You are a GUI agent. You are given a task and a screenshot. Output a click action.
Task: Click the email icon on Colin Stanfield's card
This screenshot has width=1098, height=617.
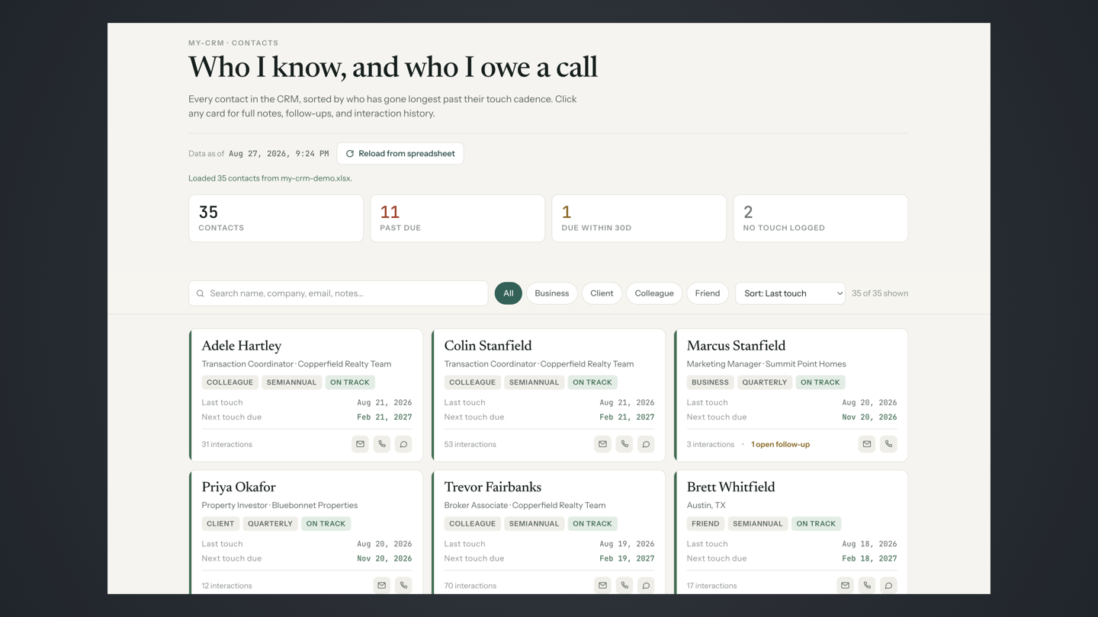602,444
